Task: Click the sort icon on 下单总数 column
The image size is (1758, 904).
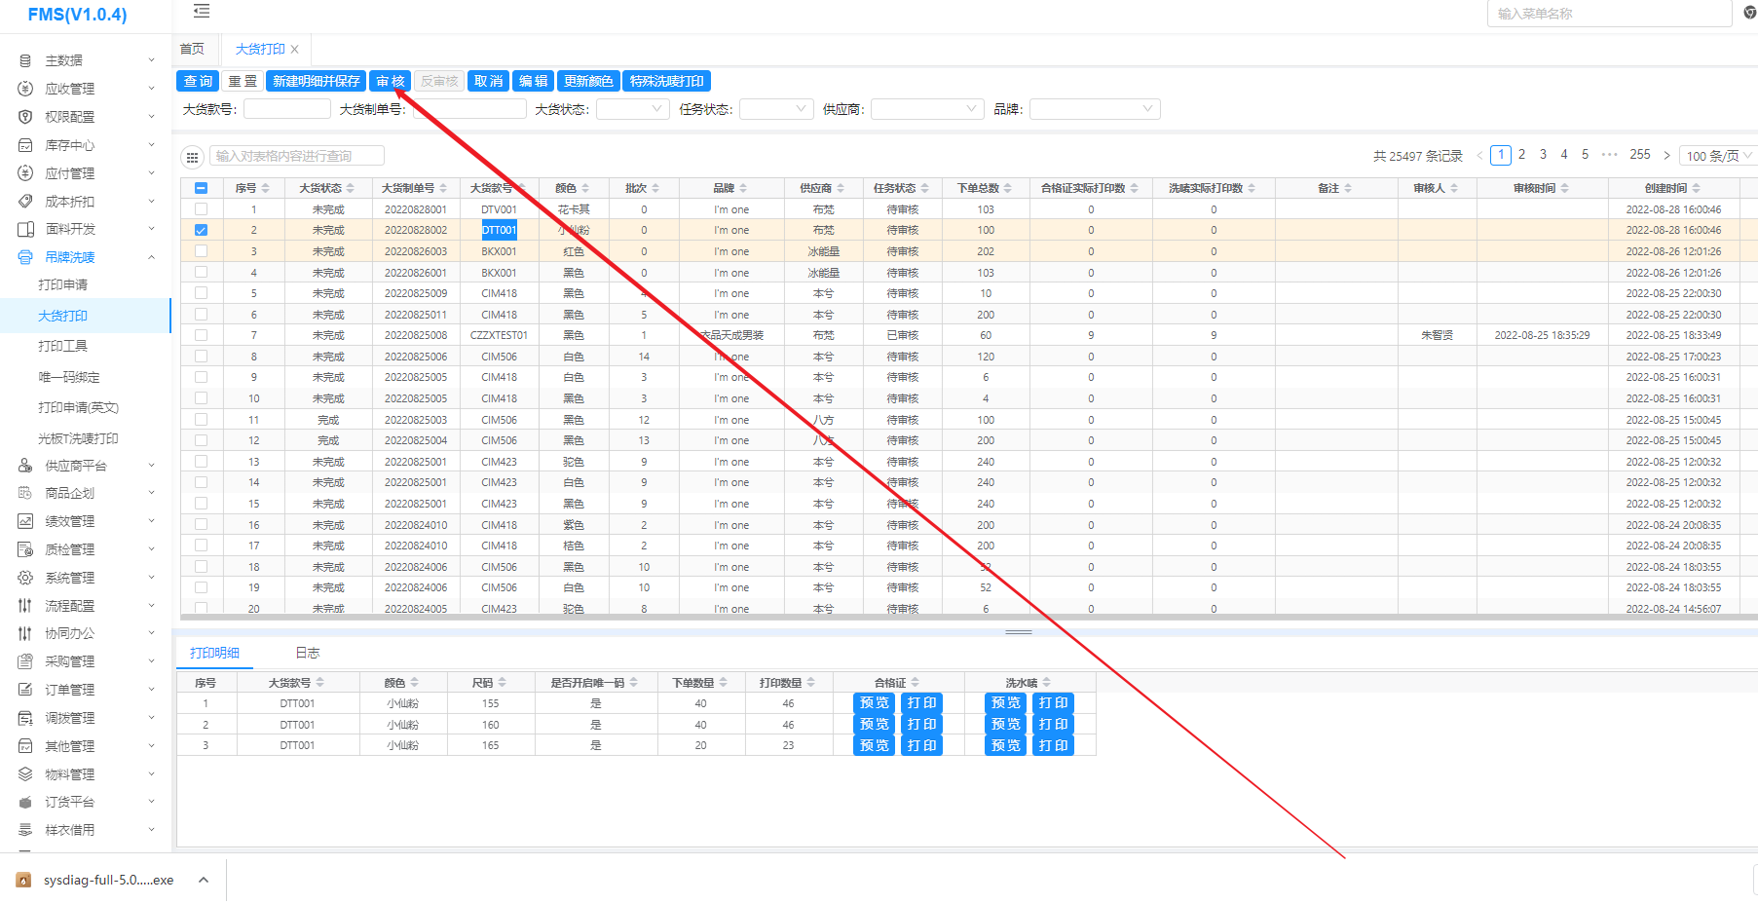Action: point(1008,188)
